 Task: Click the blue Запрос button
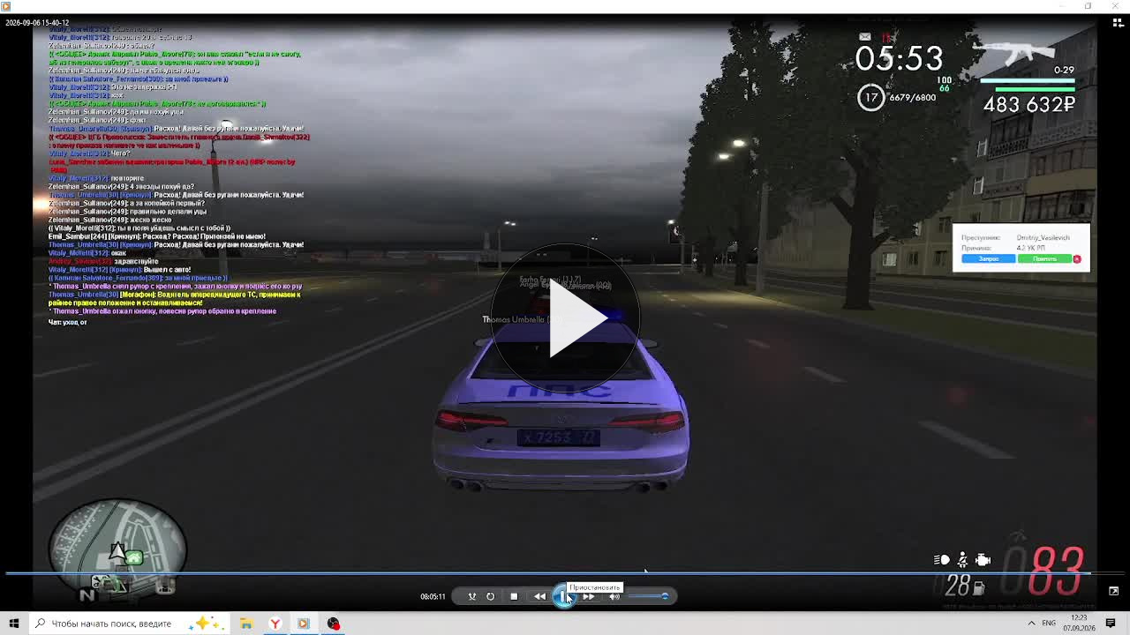(988, 259)
